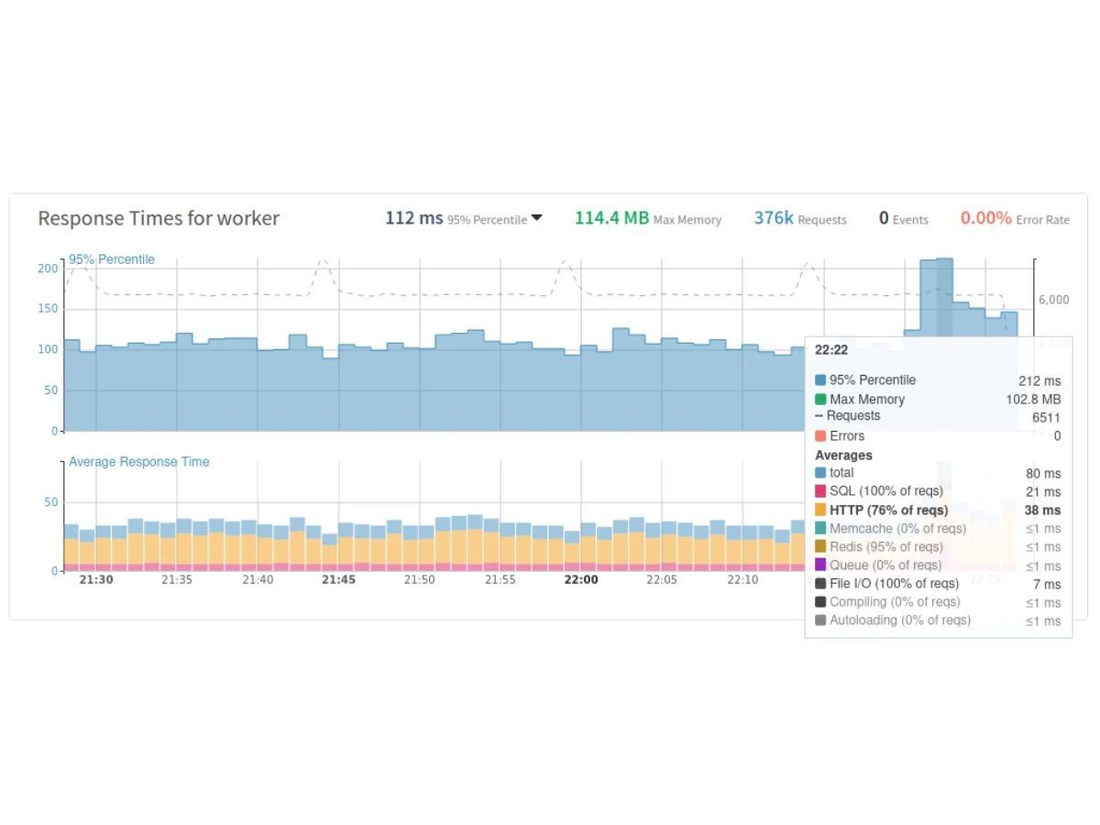Click the blue total swatch under Averages
Screen dimensions: 1100x825
(x=820, y=473)
